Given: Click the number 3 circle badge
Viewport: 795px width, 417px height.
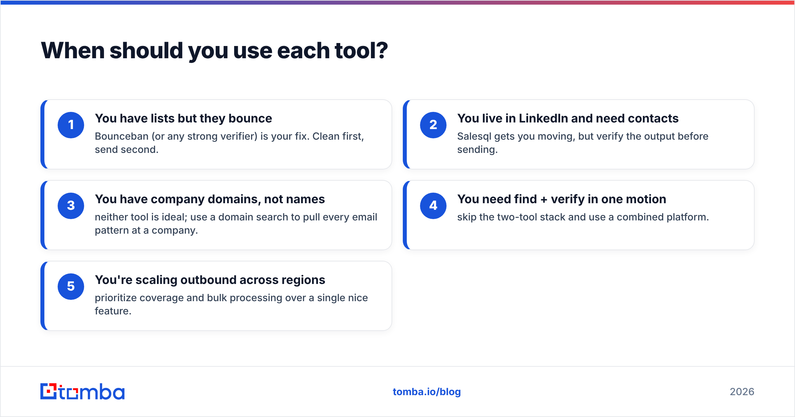Looking at the screenshot, I should [71, 206].
